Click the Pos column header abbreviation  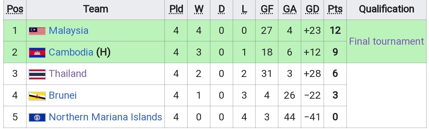click(x=15, y=9)
